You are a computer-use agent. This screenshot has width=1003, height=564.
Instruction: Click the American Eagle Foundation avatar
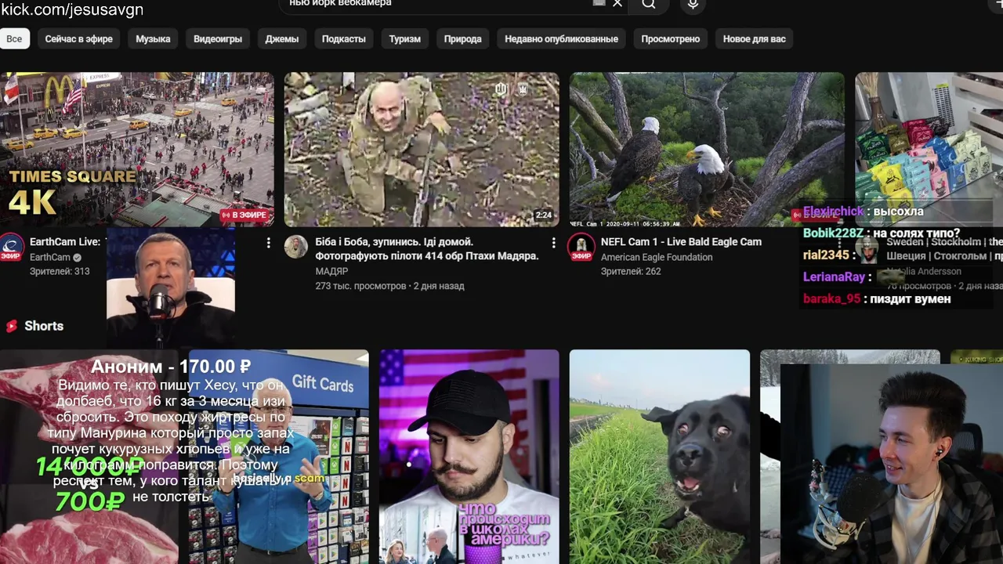pyautogui.click(x=581, y=248)
